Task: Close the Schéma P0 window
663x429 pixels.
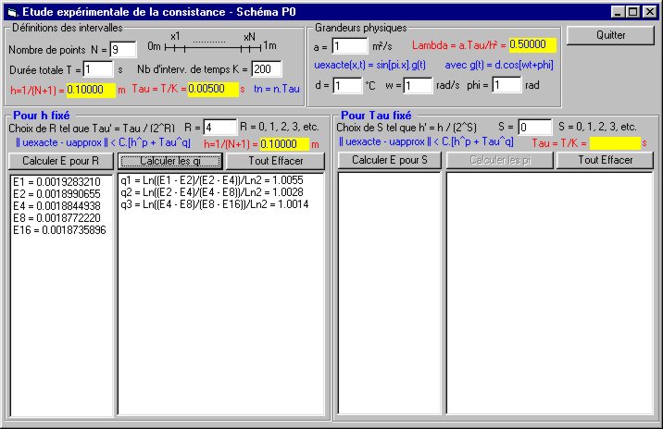Action: tap(649, 12)
